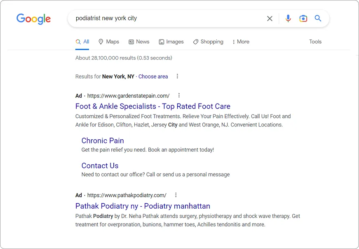Click the Choose area link

click(153, 76)
